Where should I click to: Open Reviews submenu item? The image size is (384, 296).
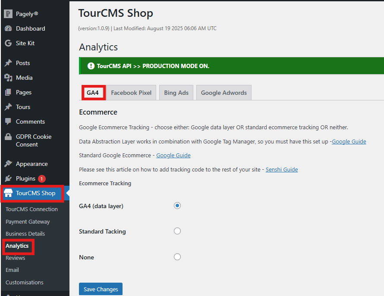(15, 258)
